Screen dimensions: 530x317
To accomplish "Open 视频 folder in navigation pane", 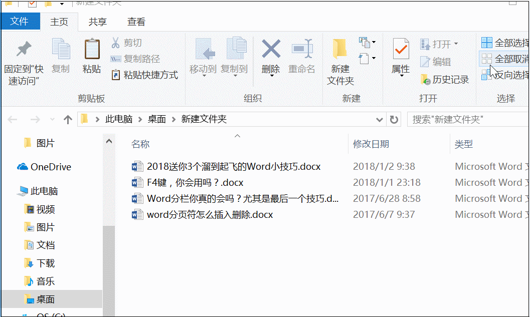I will pos(40,209).
